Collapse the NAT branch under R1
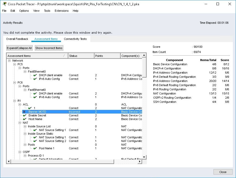 click(x=20, y=123)
